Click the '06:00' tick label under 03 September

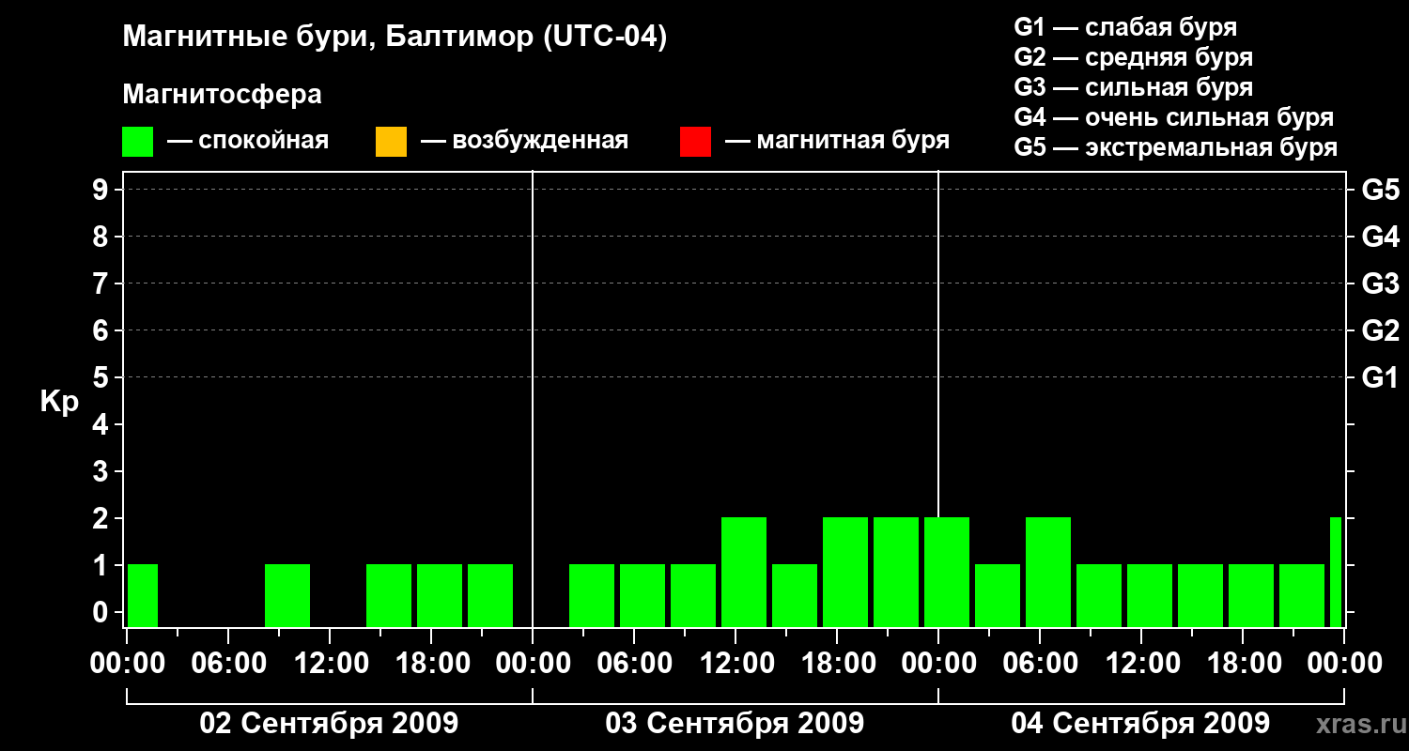coord(633,664)
